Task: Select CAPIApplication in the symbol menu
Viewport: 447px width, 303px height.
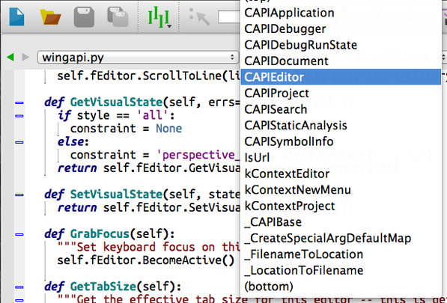Action: click(x=341, y=13)
